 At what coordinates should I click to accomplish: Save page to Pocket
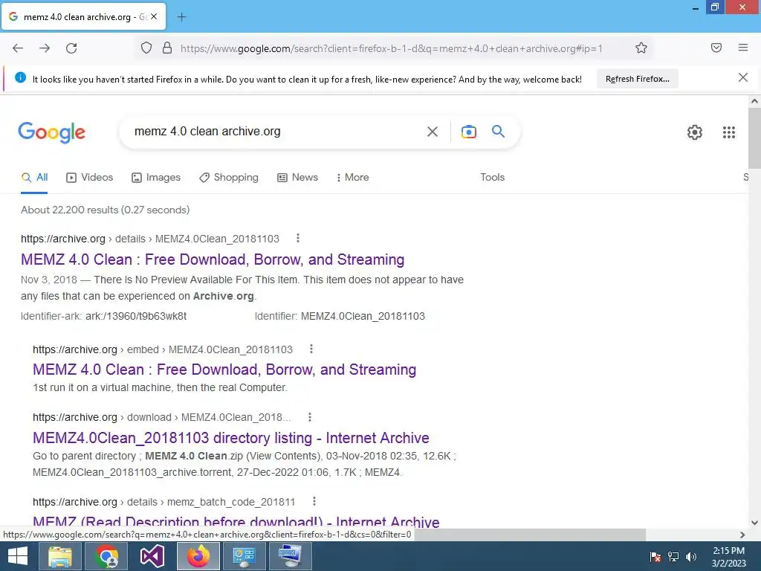pos(716,48)
